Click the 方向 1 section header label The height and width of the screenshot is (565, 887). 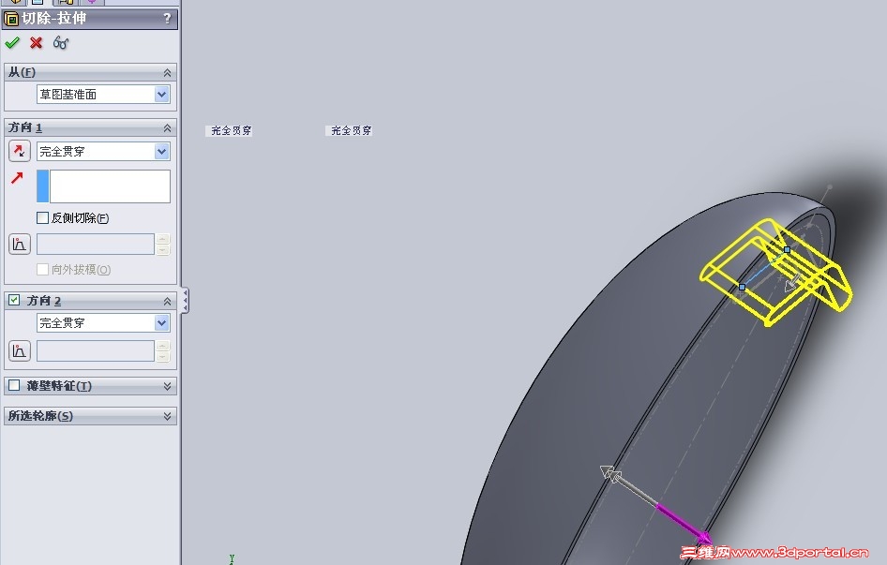coord(25,127)
